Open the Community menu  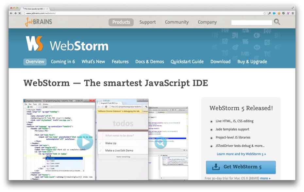click(177, 22)
